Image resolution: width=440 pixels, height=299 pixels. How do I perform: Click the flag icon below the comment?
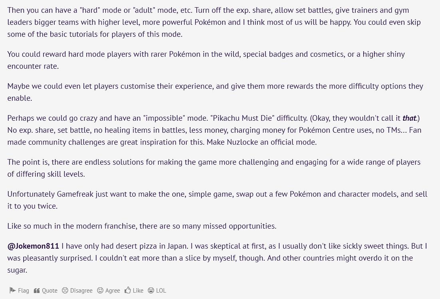click(12, 291)
